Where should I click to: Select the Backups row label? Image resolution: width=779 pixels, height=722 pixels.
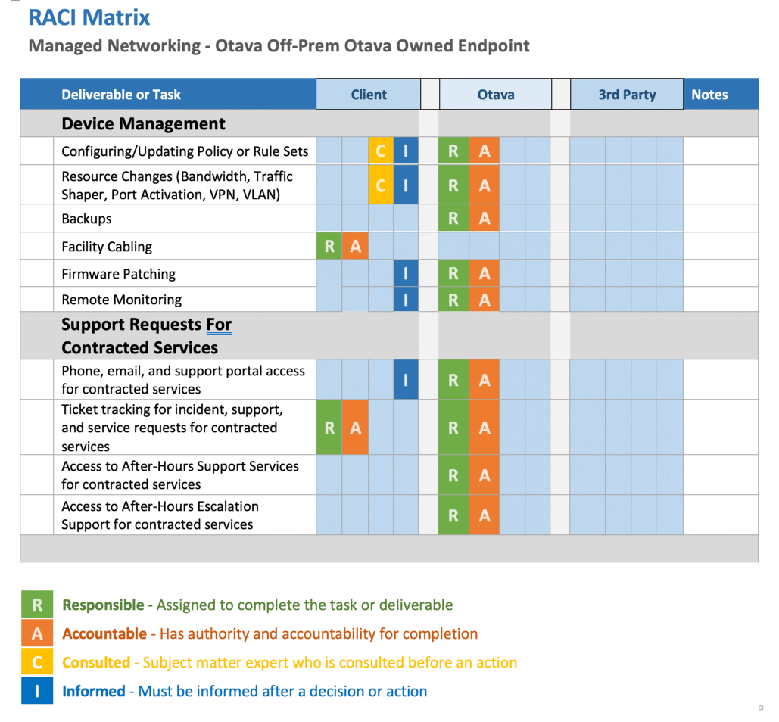[x=86, y=219]
